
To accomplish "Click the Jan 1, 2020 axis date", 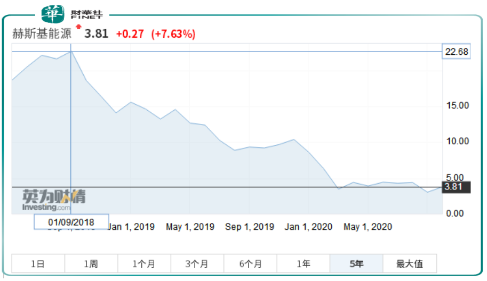I will 308,227.
